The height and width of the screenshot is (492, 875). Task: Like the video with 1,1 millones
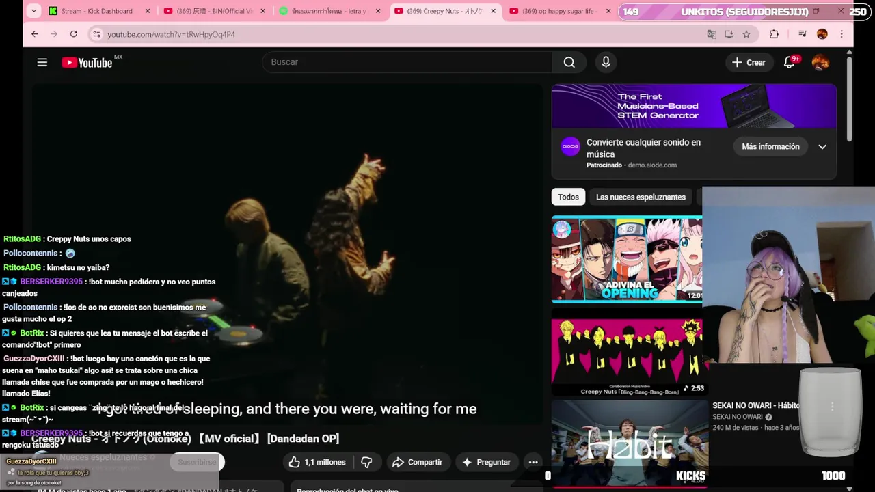317,462
